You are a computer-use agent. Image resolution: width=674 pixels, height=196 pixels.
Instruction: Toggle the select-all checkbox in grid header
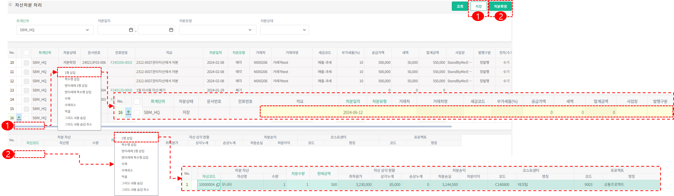coord(26,53)
